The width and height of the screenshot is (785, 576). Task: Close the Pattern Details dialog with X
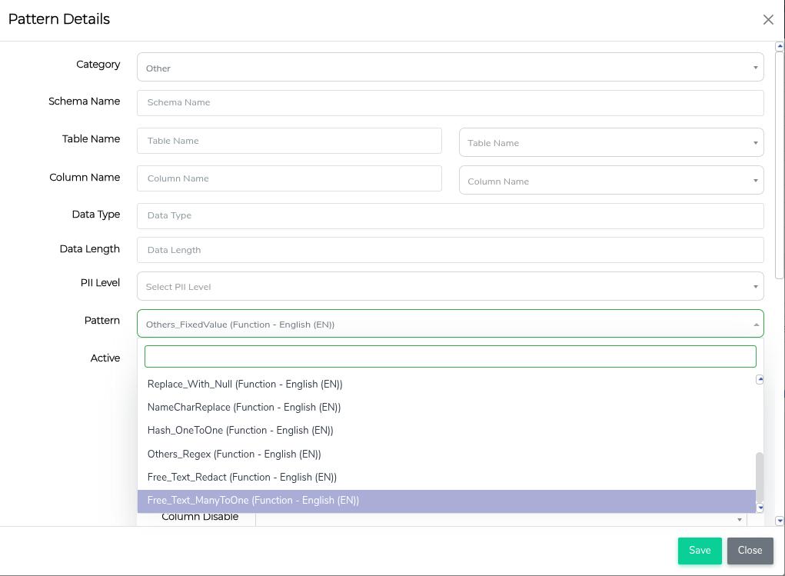(x=767, y=20)
